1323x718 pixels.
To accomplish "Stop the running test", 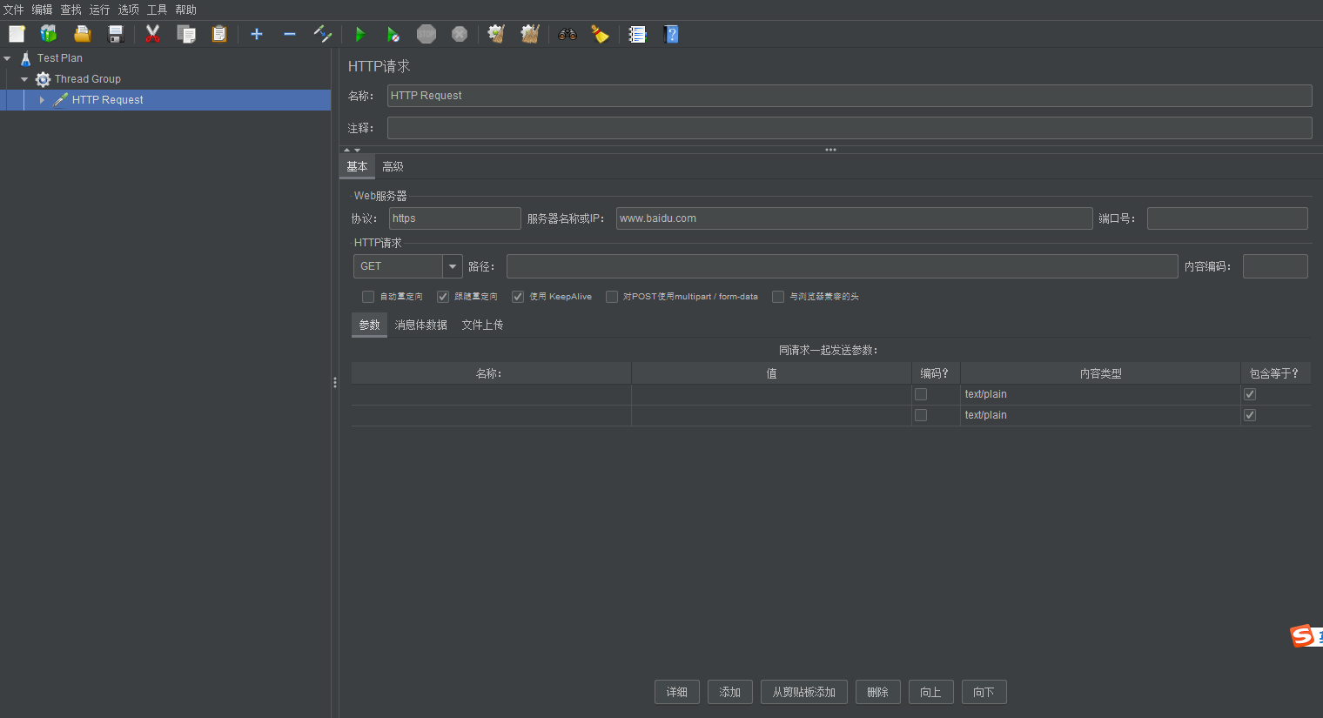I will click(x=426, y=34).
